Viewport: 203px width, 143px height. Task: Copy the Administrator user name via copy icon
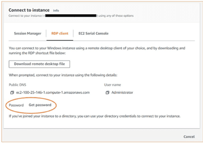point(107,93)
